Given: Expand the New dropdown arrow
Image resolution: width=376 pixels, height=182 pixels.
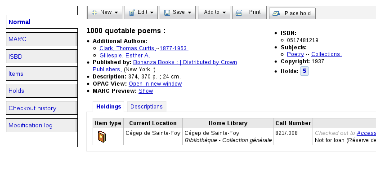Looking at the screenshot, I should tap(117, 13).
